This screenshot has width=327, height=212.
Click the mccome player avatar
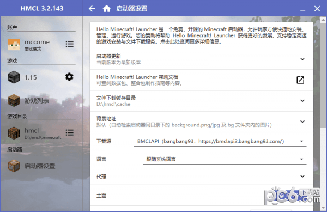[14, 44]
